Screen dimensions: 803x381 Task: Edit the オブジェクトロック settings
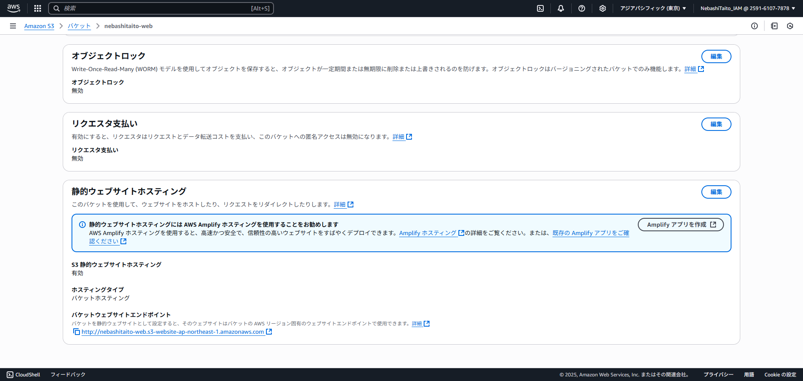click(716, 56)
